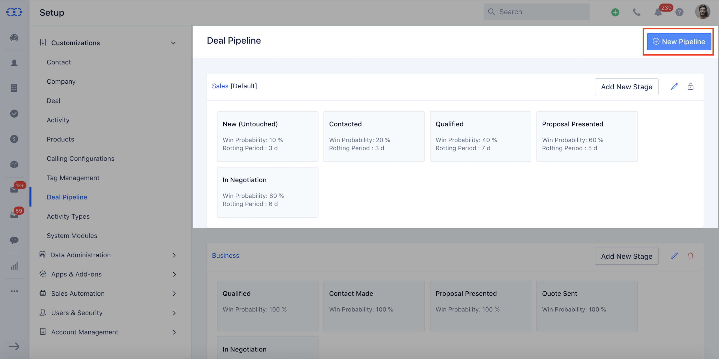Image resolution: width=719 pixels, height=359 pixels.
Task: Select the Quote Sent stage card
Action: coord(587,306)
